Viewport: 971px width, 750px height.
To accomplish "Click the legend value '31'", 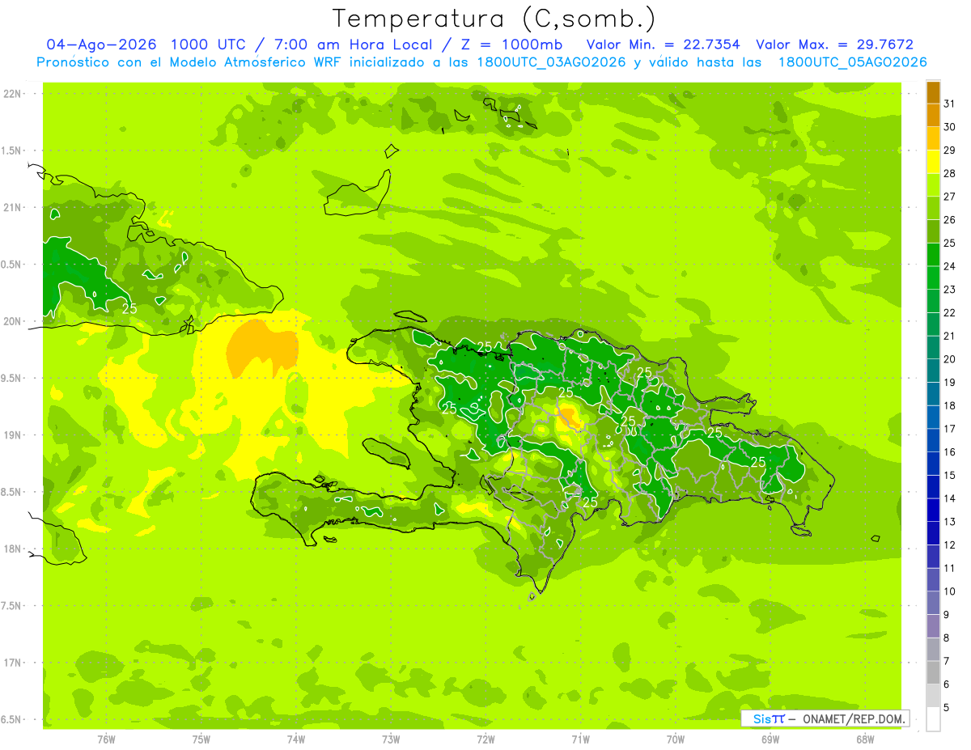I will coord(950,104).
